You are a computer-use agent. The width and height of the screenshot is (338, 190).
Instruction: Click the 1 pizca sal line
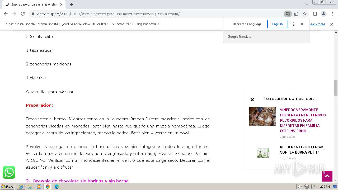36,78
